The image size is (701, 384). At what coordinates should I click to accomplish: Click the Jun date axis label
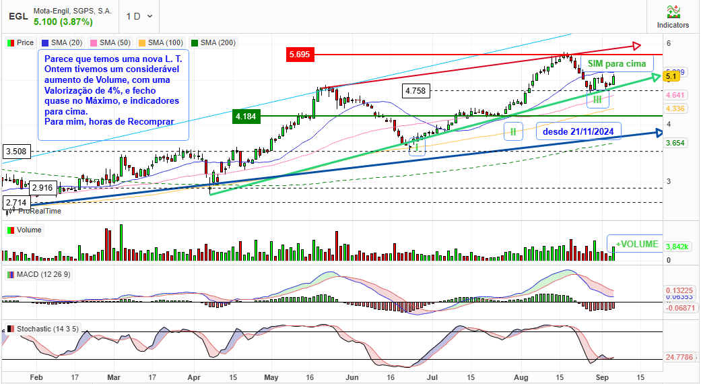tap(352, 377)
